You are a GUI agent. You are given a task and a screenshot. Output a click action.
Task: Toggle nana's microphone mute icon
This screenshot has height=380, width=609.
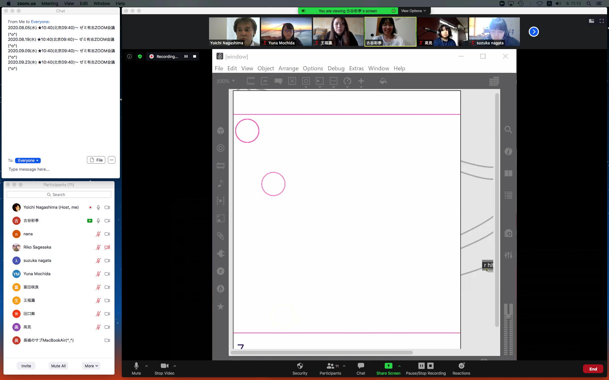(x=98, y=234)
